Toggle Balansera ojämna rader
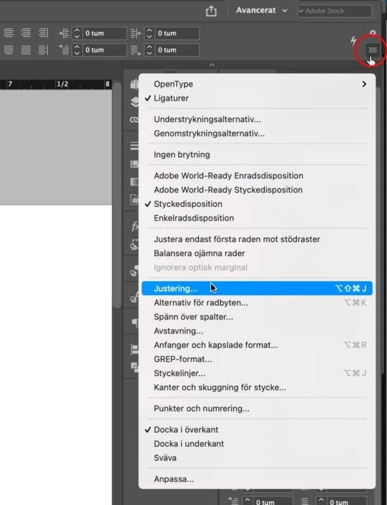The image size is (387, 505). click(257, 253)
